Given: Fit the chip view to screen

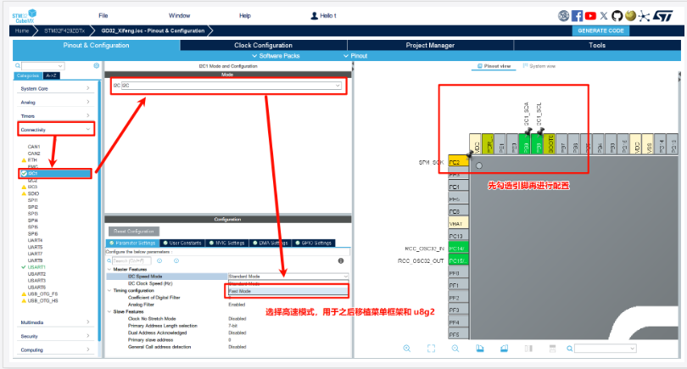Looking at the screenshot, I should tap(431, 349).
